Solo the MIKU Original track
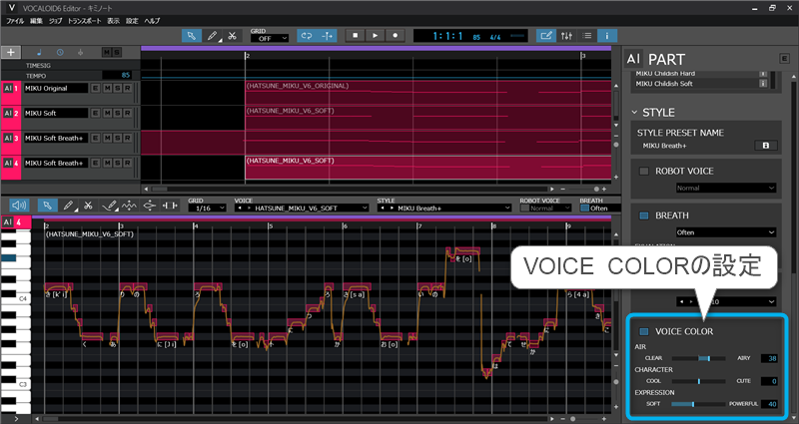This screenshot has height=424, width=799. pyautogui.click(x=117, y=88)
